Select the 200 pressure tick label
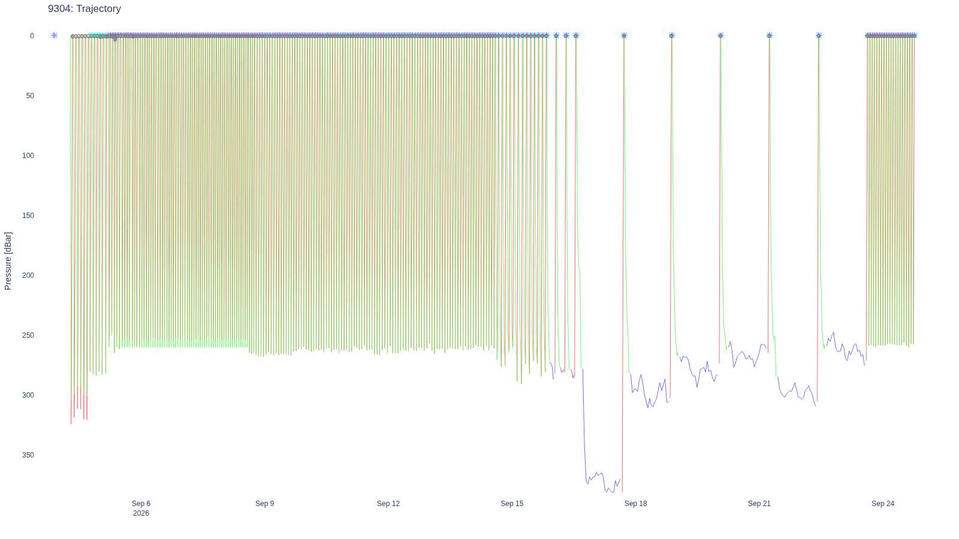The height and width of the screenshot is (539, 959). [x=28, y=275]
